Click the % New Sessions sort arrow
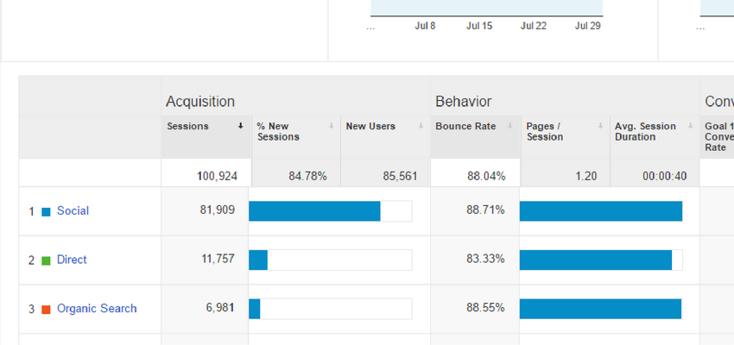The width and height of the screenshot is (734, 345). tap(332, 126)
